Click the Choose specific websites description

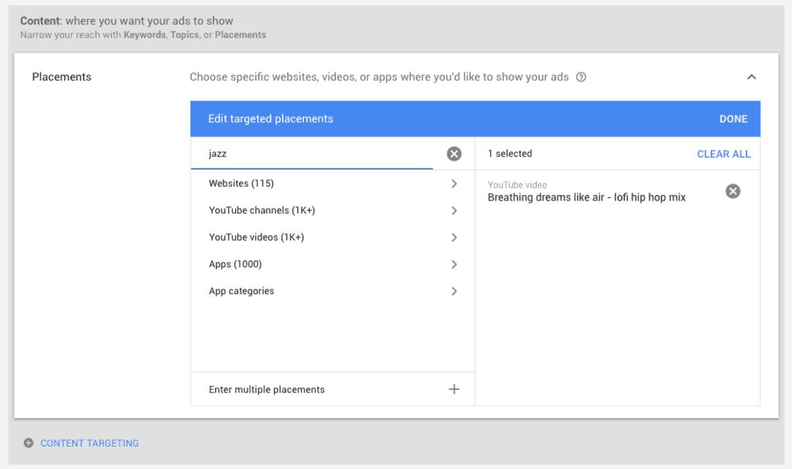tap(379, 77)
